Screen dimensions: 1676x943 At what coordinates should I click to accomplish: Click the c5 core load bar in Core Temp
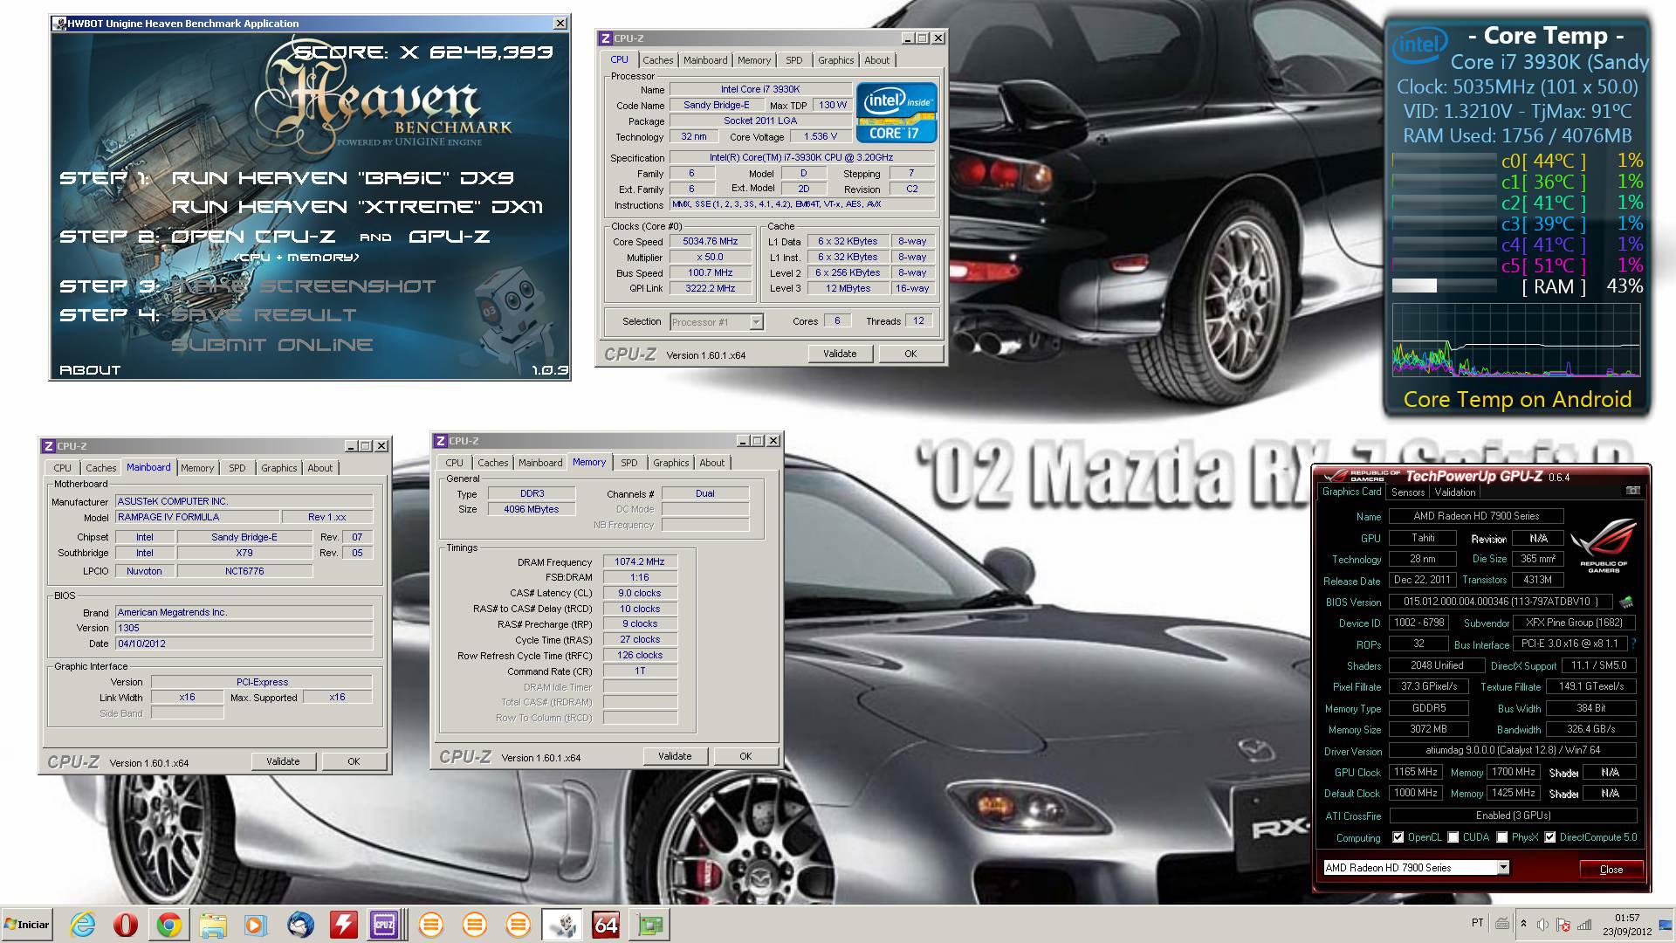coord(1444,265)
